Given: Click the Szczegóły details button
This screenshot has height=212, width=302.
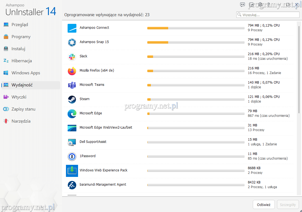Looking at the screenshot, I should pyautogui.click(x=288, y=205).
